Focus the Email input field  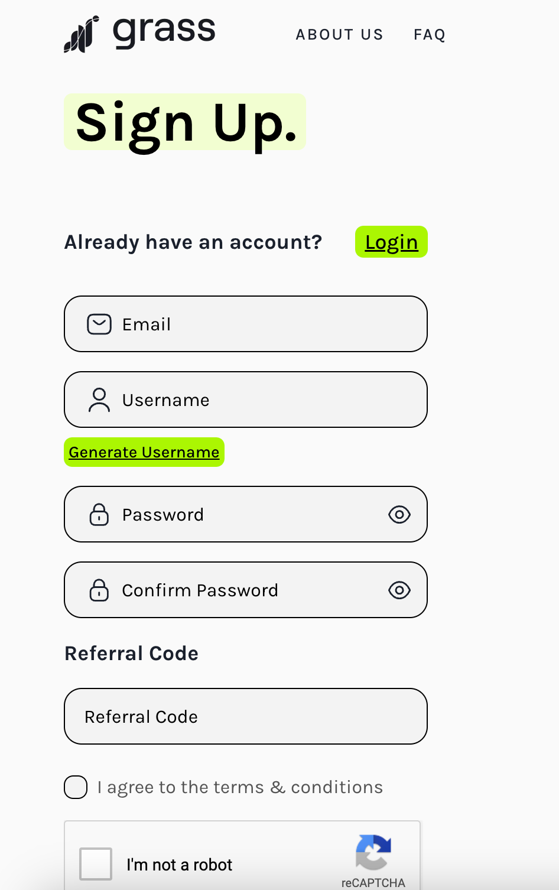point(260,324)
